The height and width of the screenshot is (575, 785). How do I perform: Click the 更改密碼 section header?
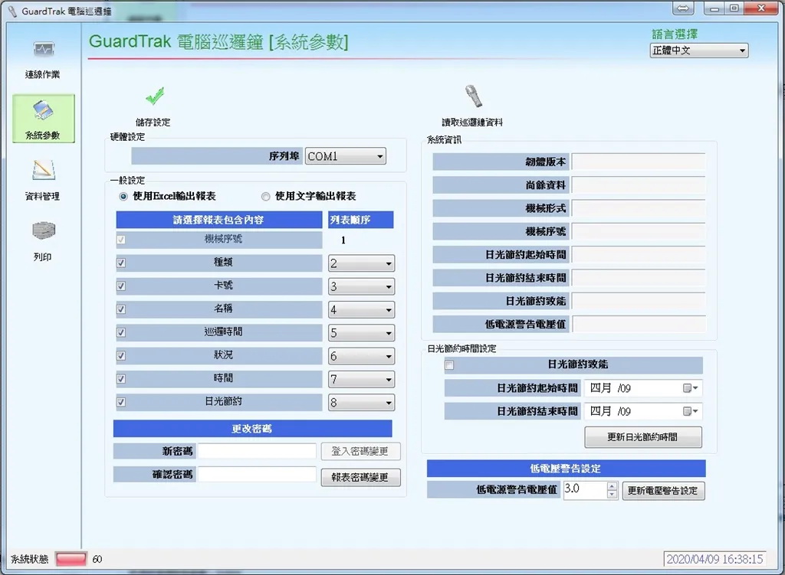[252, 429]
